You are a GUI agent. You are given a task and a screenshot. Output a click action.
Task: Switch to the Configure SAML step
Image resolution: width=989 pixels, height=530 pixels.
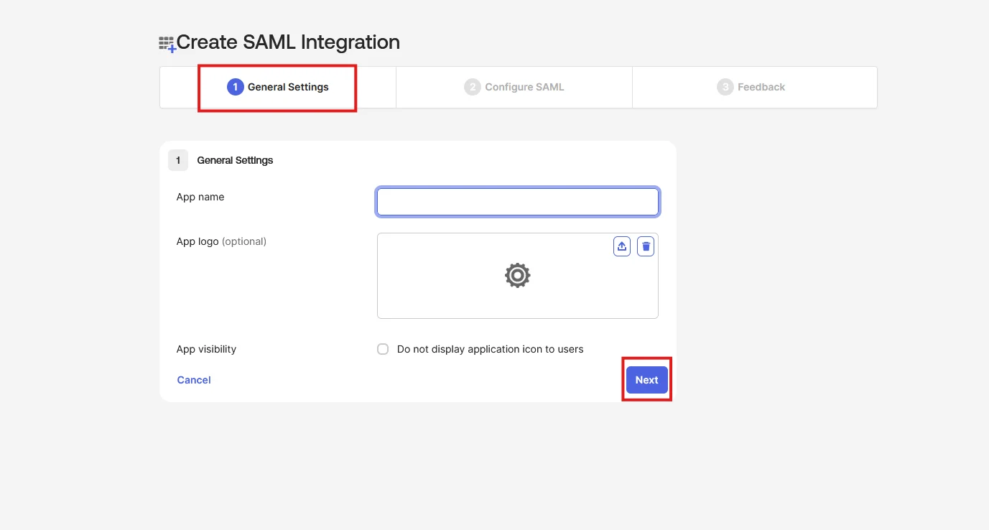coord(514,86)
